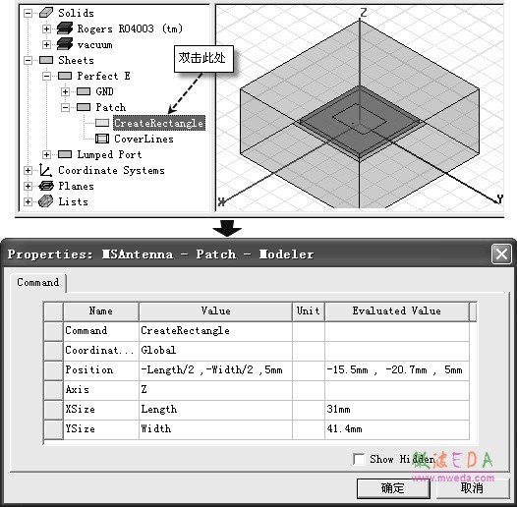
Task: Select CreateRectangle in the model tree
Action: tap(159, 123)
